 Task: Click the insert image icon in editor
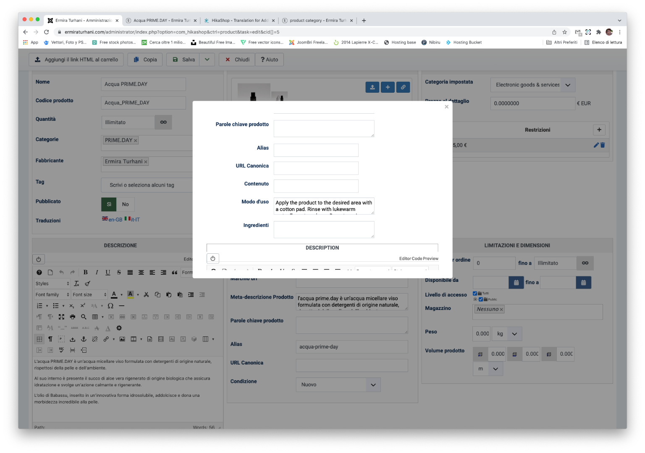tap(122, 339)
